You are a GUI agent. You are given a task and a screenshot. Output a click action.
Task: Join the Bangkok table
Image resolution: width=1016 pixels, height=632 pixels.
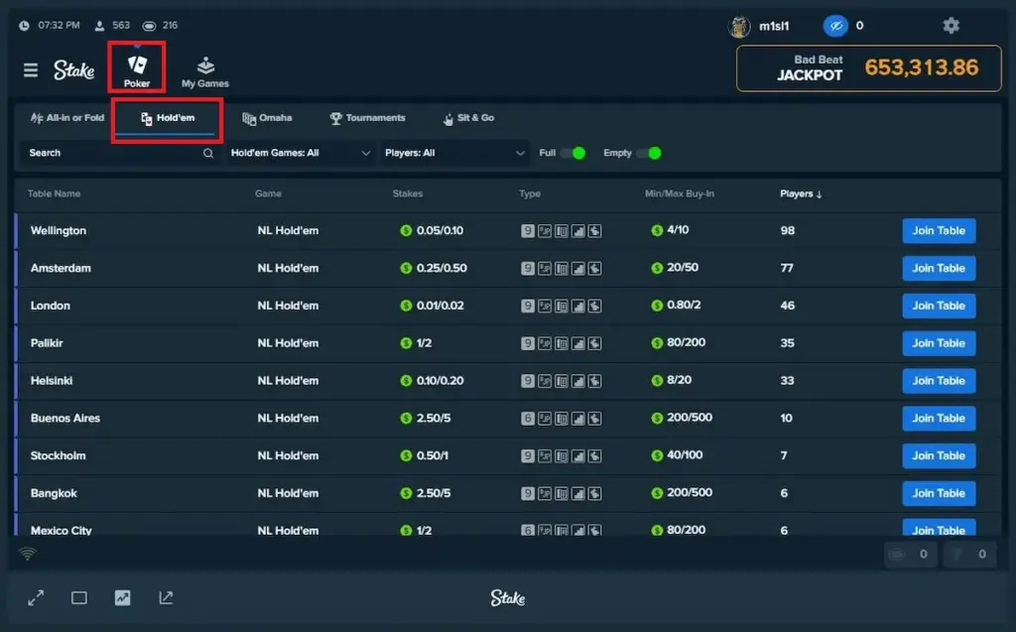point(939,494)
